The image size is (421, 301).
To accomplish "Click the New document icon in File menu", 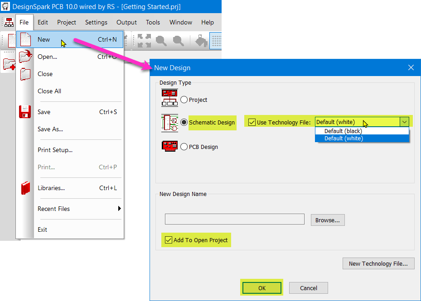I will (x=25, y=39).
